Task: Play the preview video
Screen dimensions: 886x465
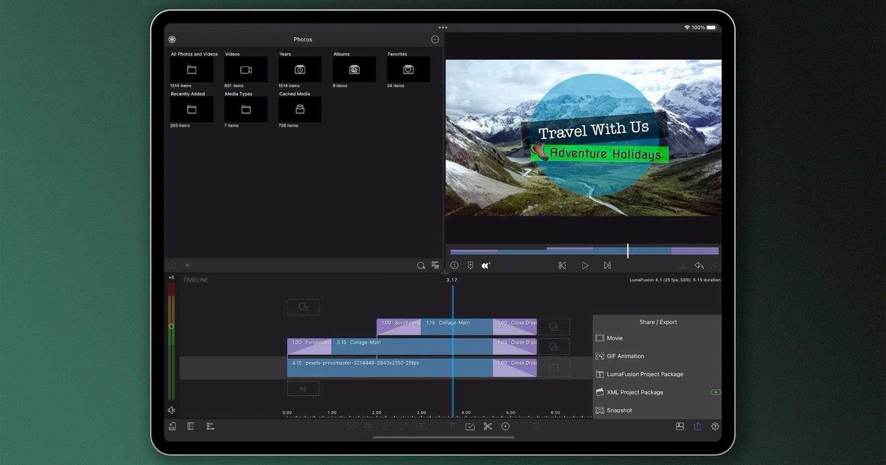Action: click(585, 266)
